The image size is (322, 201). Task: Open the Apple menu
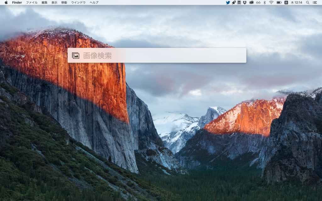(6, 3)
